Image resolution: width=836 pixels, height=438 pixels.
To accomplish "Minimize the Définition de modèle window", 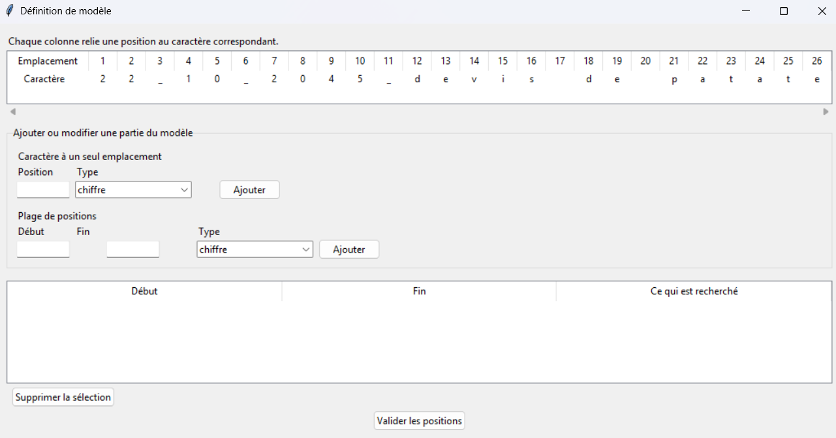I will pos(746,11).
